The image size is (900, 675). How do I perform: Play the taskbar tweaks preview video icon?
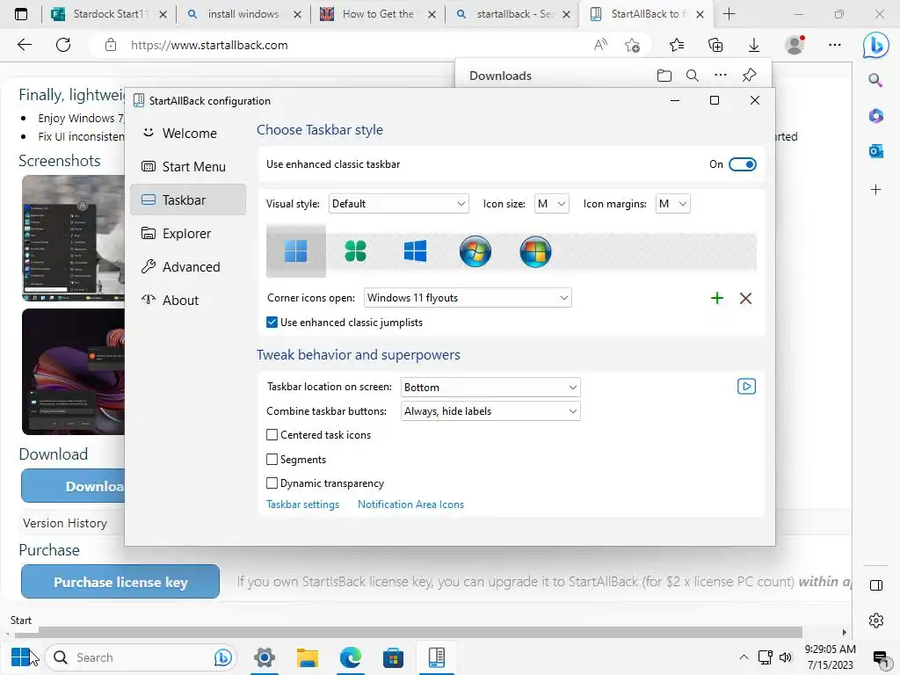click(746, 387)
